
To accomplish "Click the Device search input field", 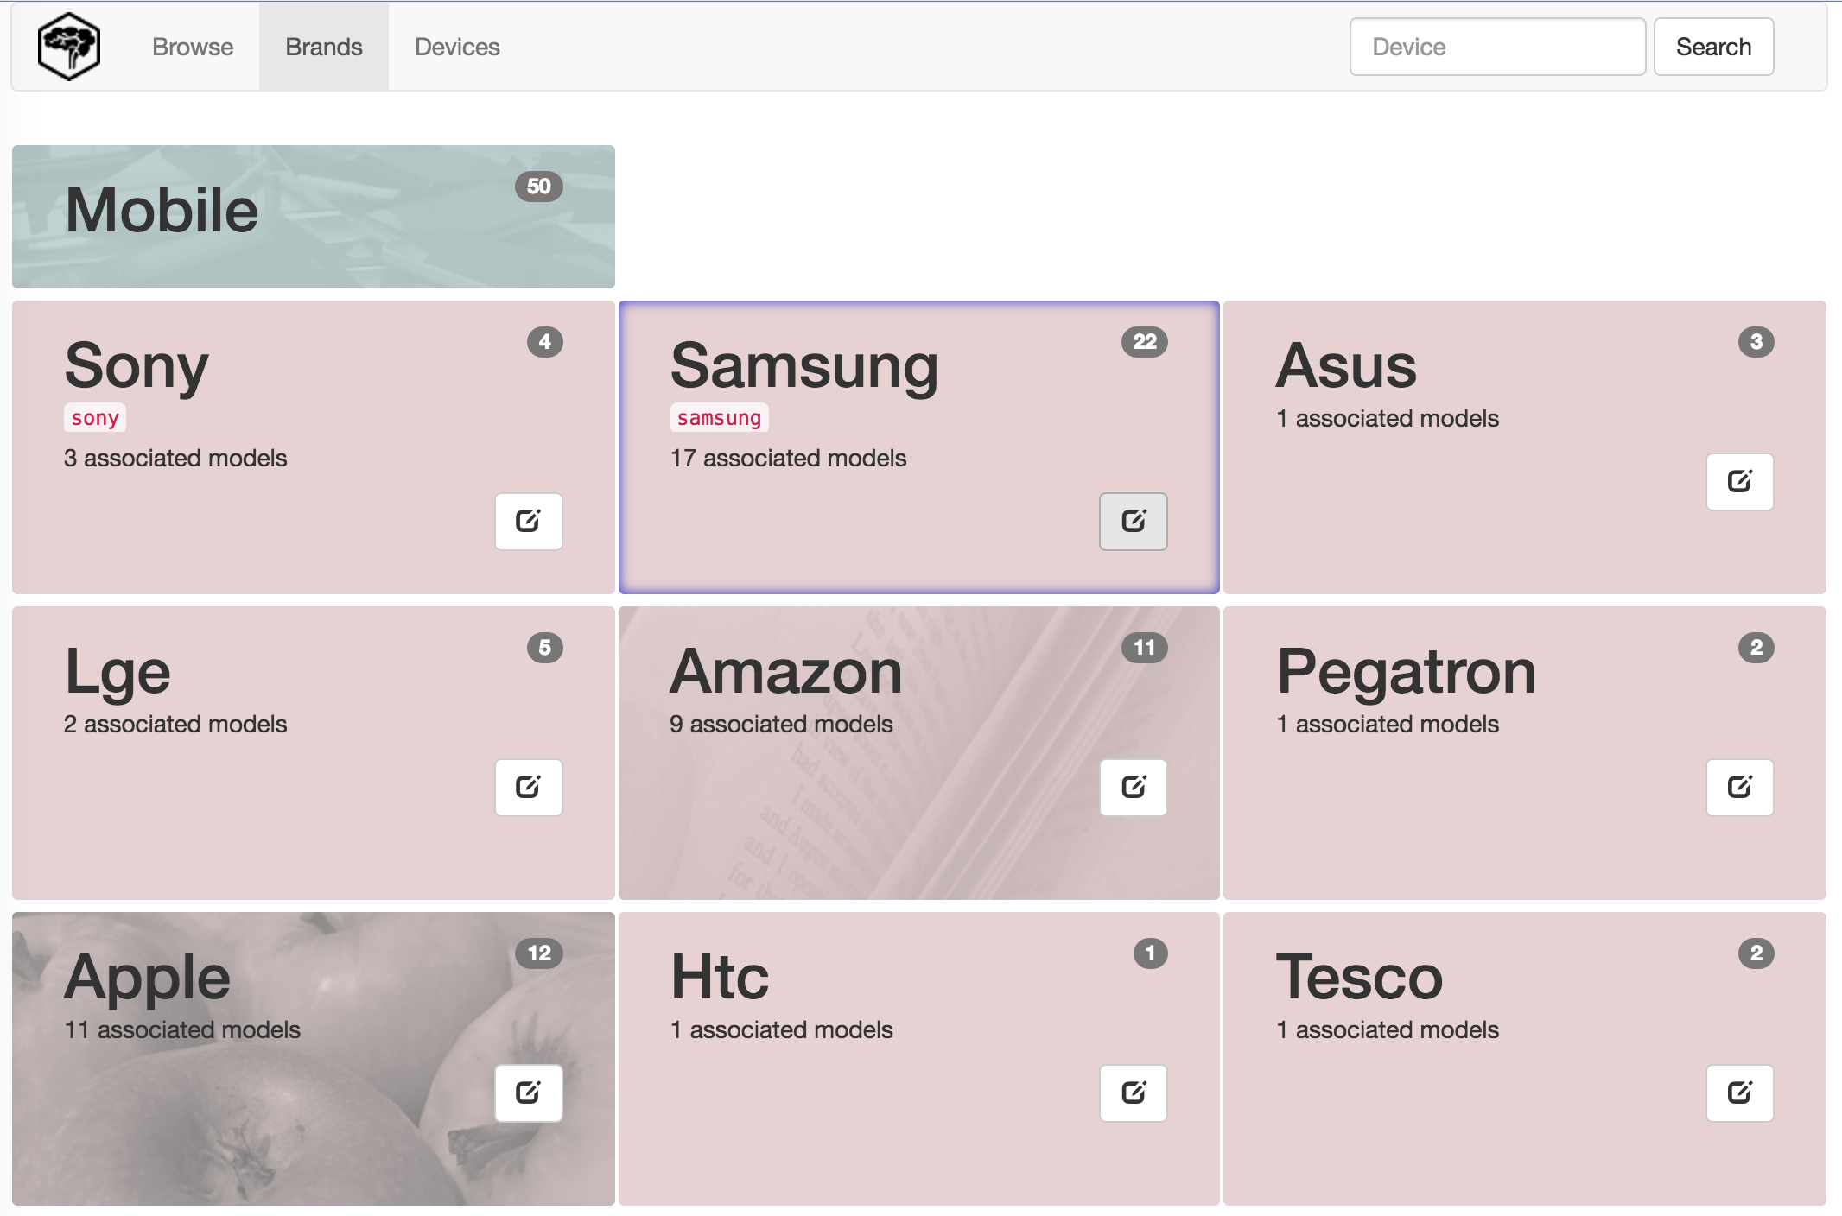I will pyautogui.click(x=1495, y=46).
